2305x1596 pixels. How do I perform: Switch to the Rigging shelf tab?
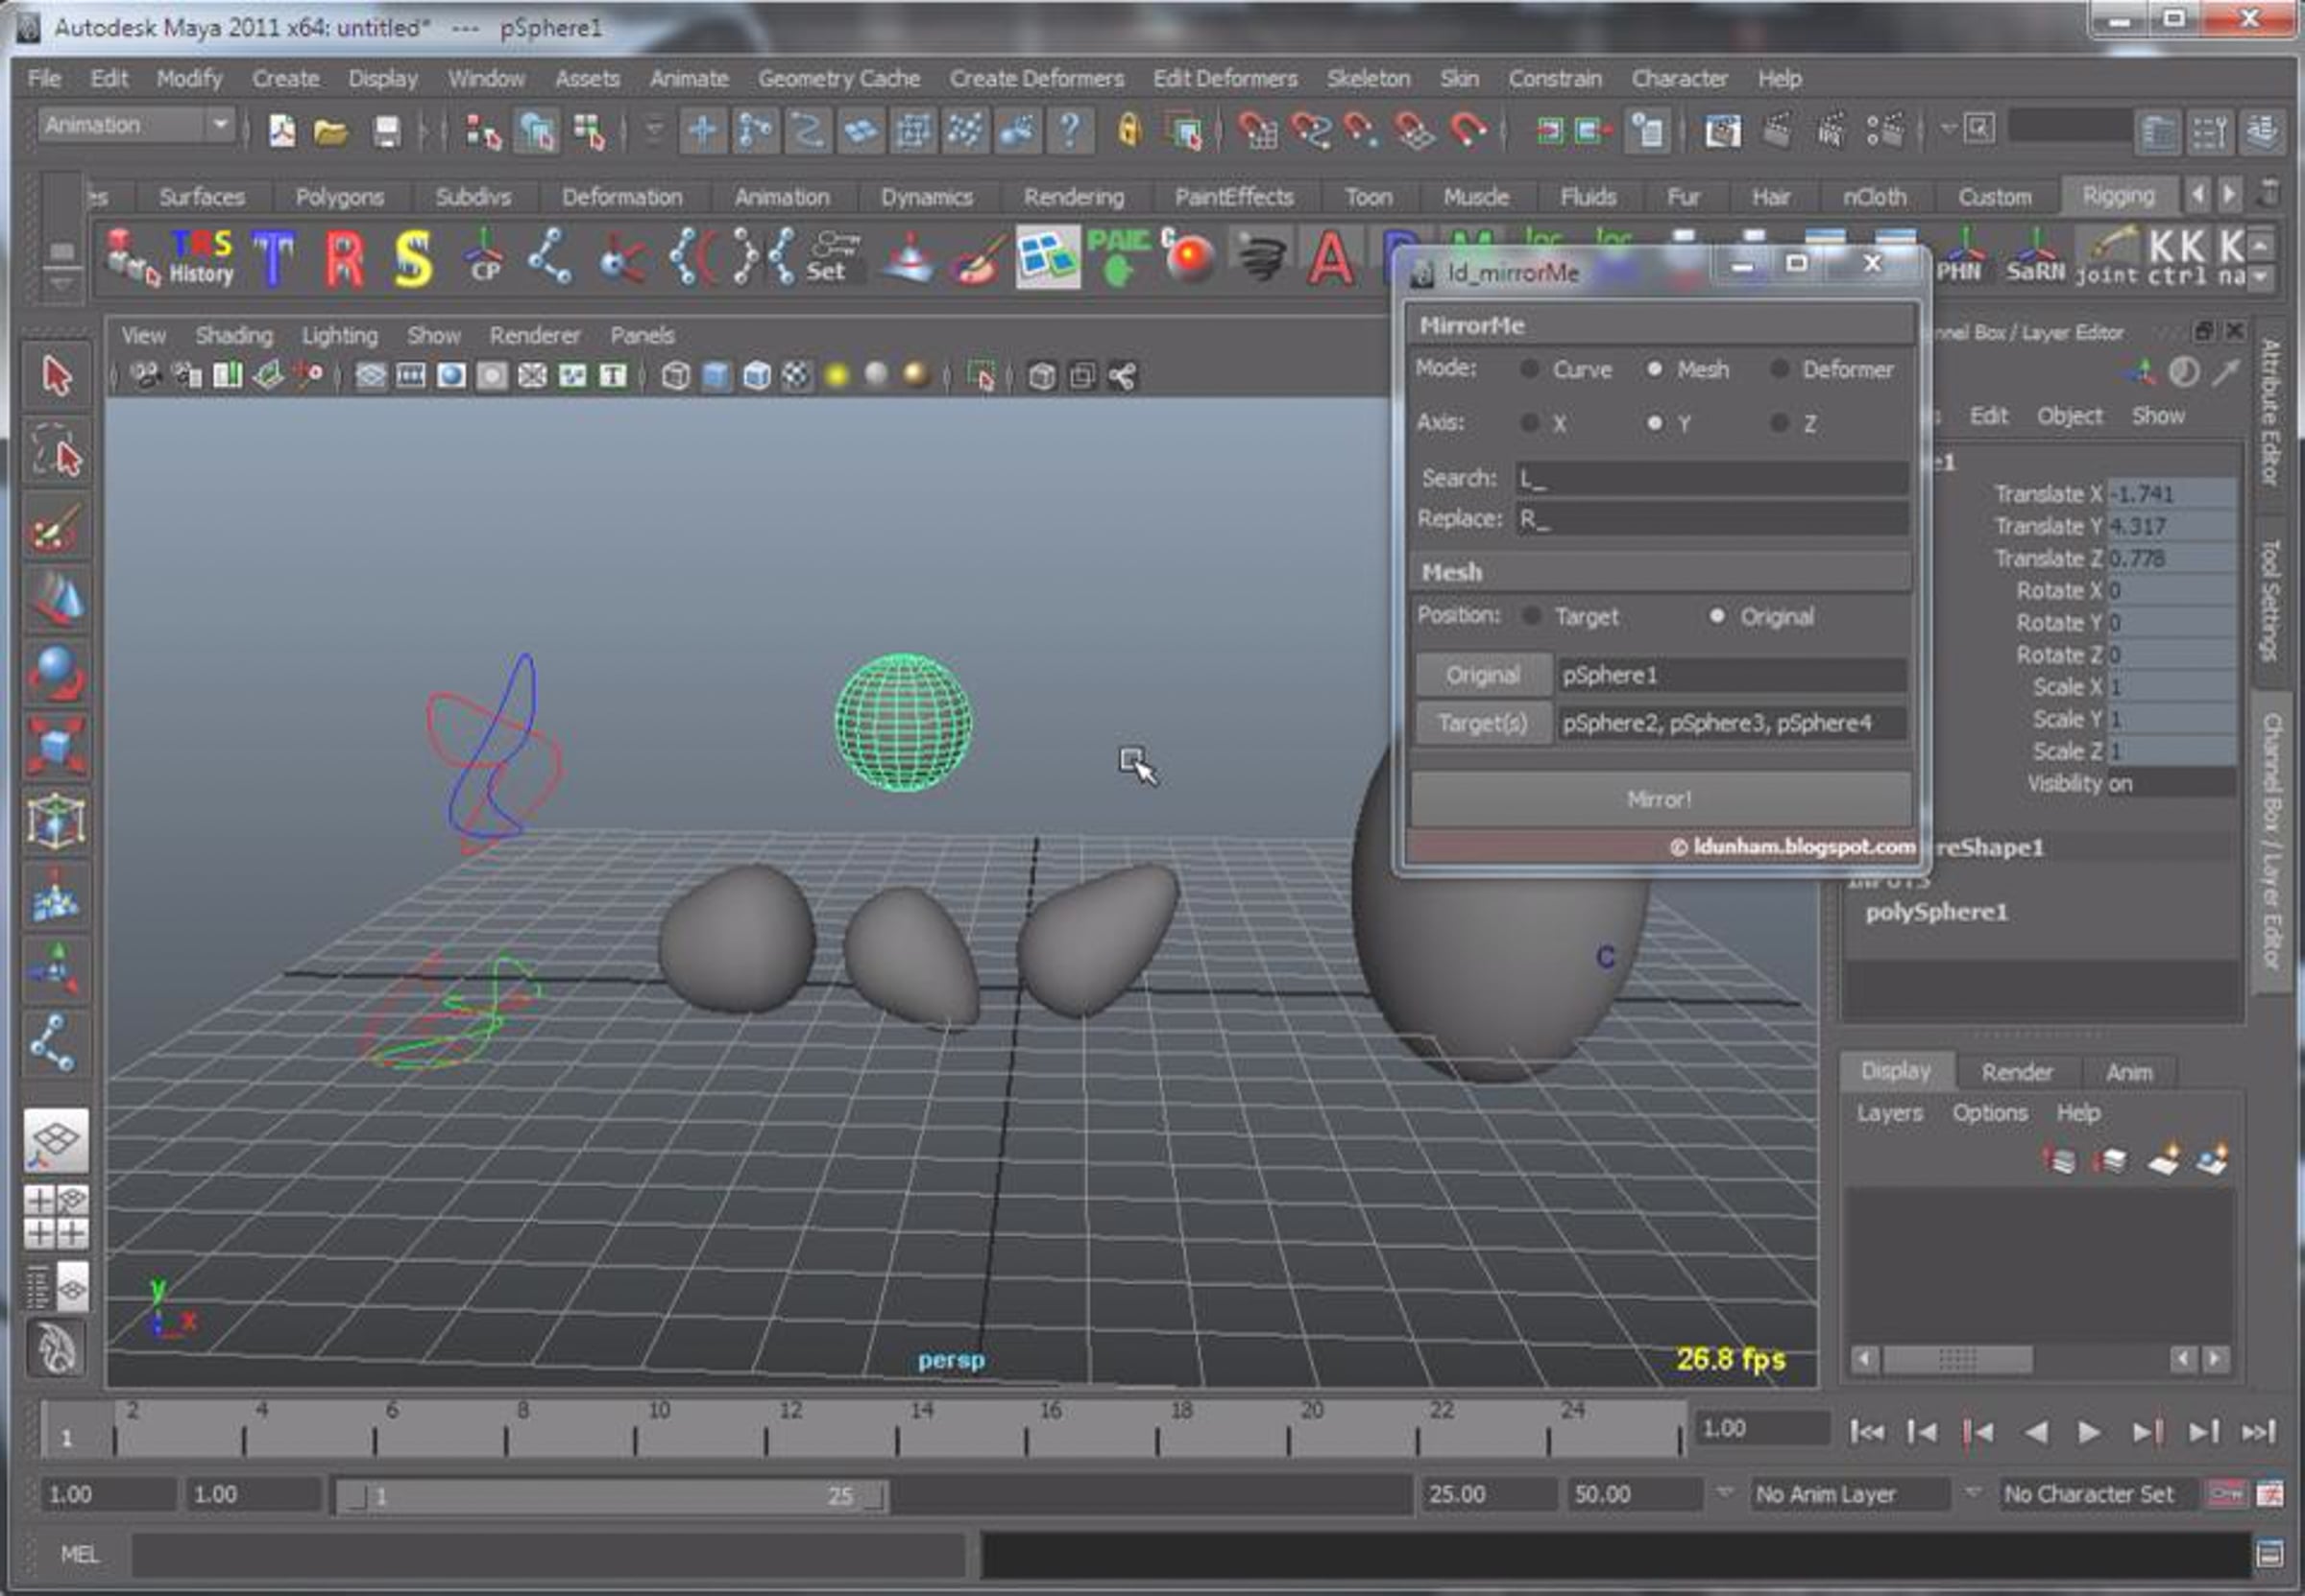(2118, 195)
